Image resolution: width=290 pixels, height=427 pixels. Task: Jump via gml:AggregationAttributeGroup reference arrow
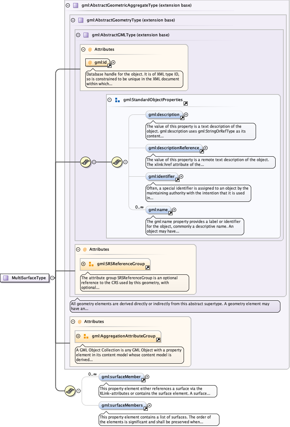pos(158,340)
